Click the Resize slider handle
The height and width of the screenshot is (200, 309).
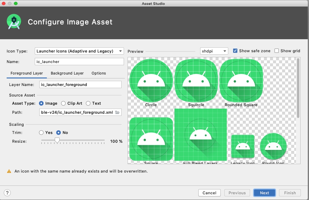click(57, 140)
